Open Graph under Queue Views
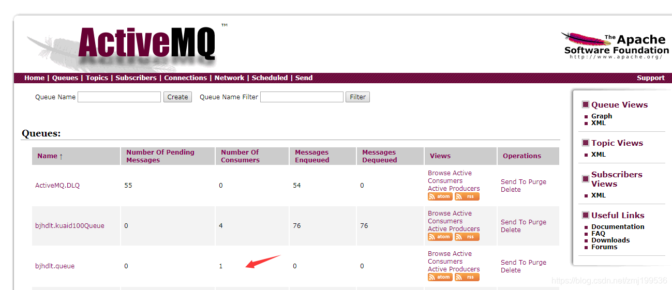The height and width of the screenshot is (290, 672). tap(602, 116)
